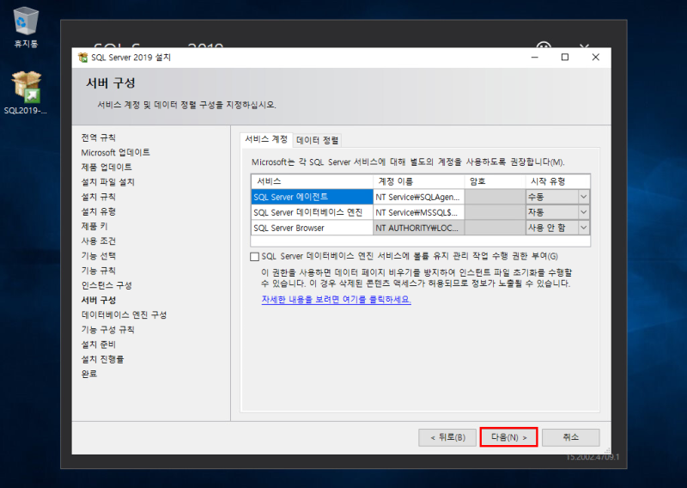Image resolution: width=687 pixels, height=488 pixels.
Task: Click the 취소 cancel button
Action: (x=571, y=437)
